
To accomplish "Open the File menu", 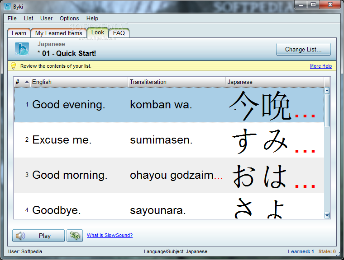I will [x=12, y=19].
